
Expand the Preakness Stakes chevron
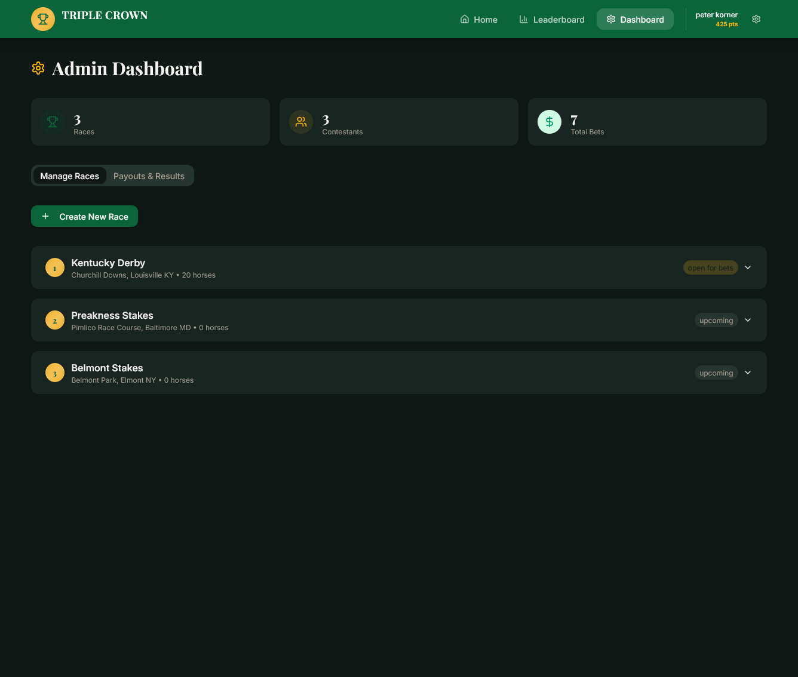pyautogui.click(x=748, y=320)
